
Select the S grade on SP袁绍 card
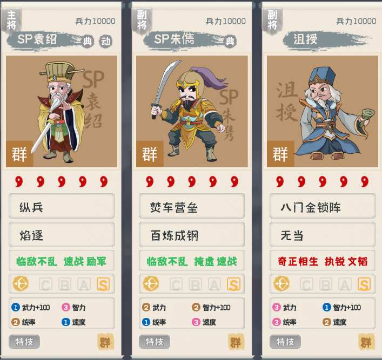tap(103, 284)
